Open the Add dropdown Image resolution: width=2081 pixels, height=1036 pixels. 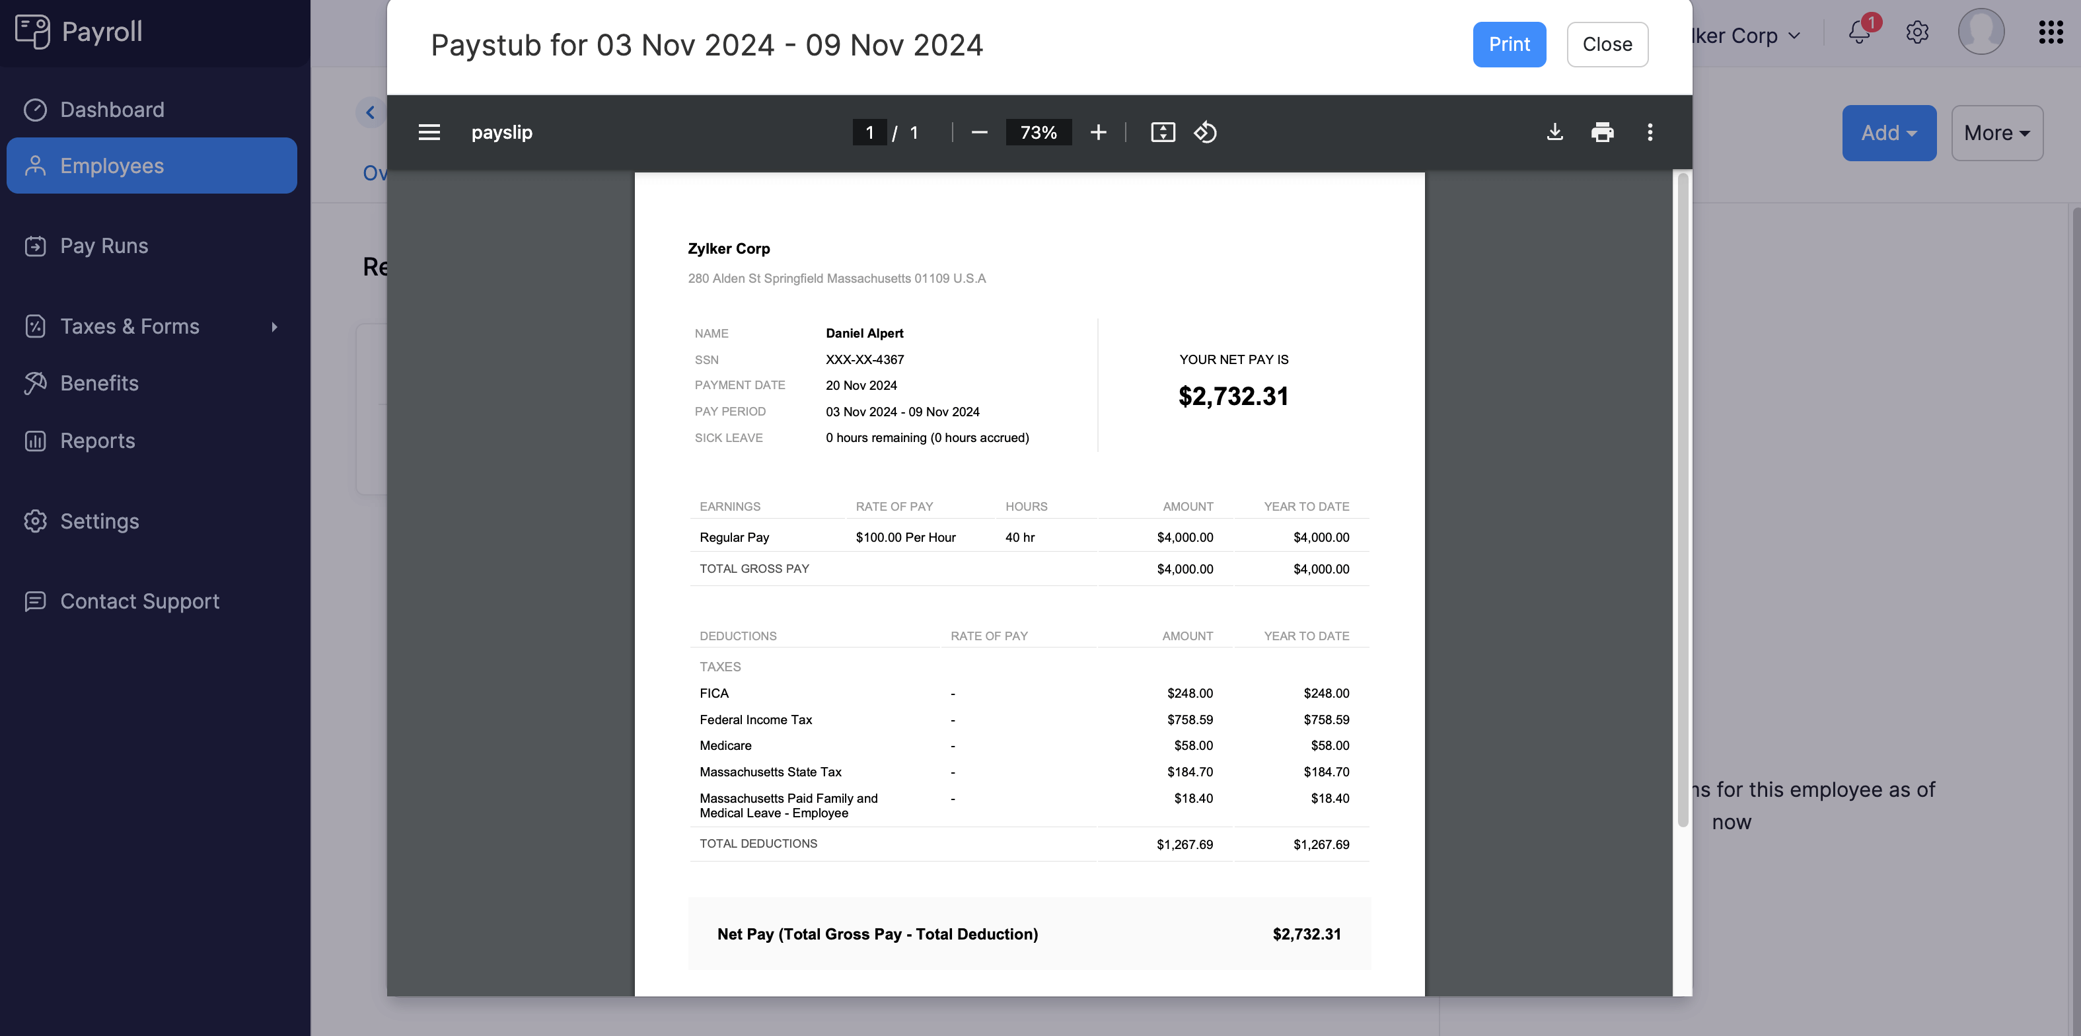(x=1889, y=133)
